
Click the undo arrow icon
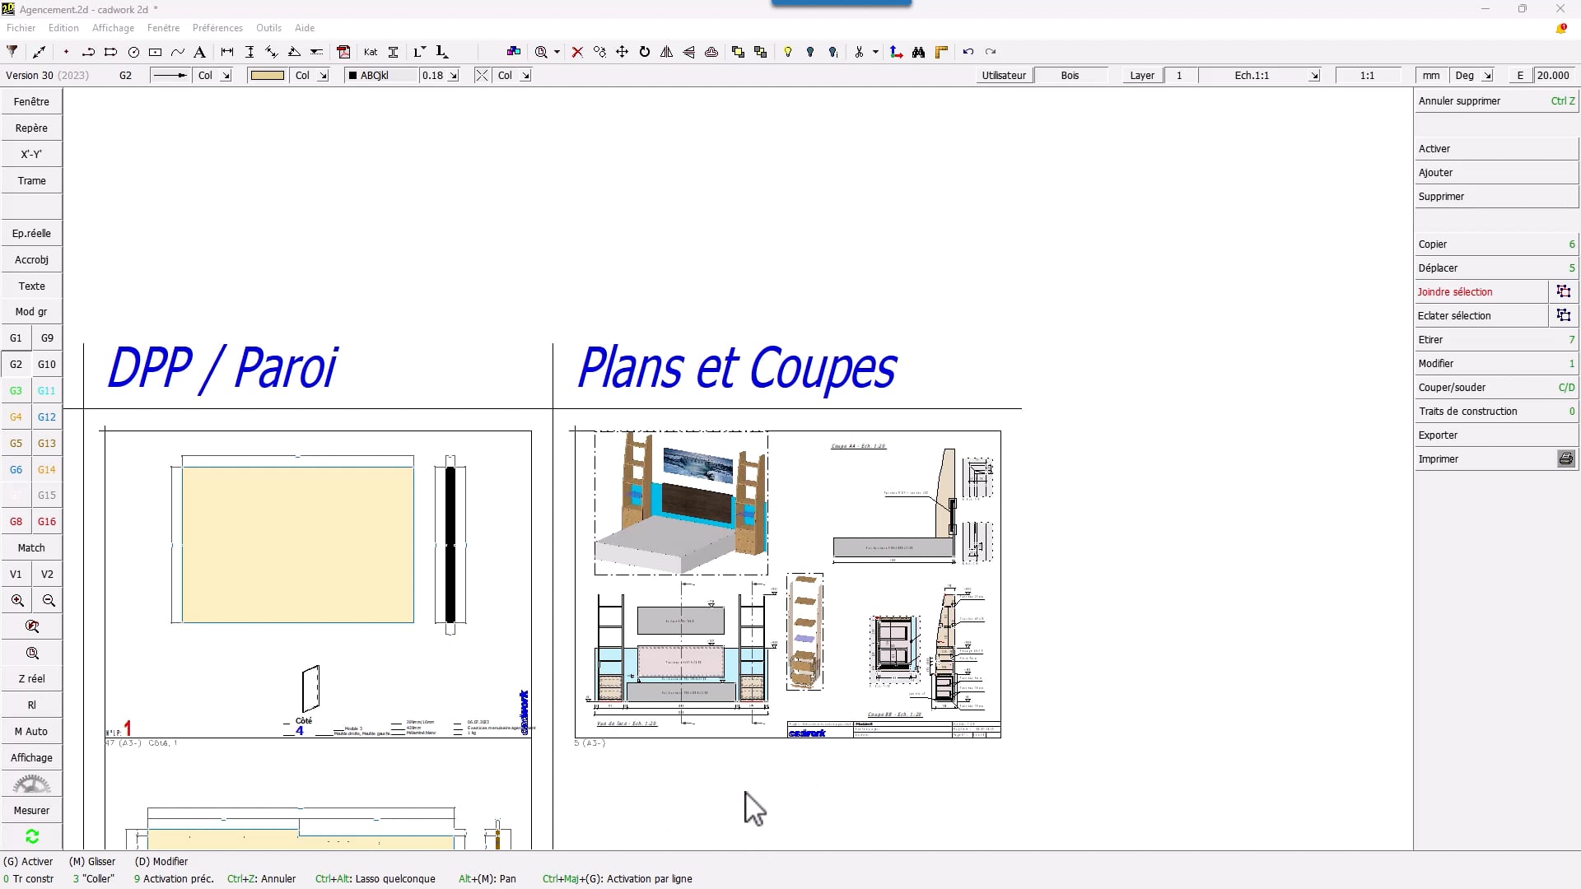coord(968,52)
